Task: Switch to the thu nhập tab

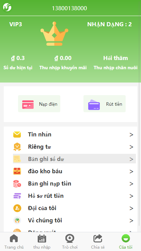Action: [x=42, y=241]
